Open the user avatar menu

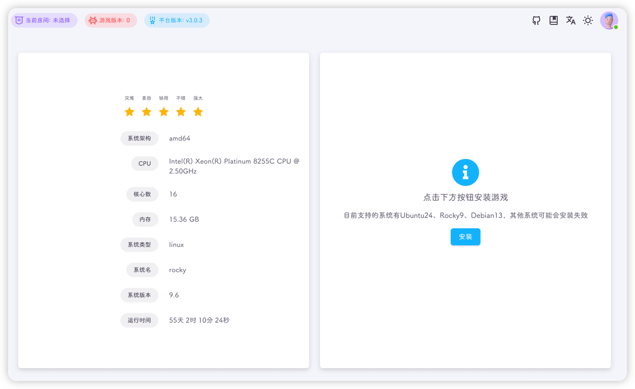click(x=609, y=20)
